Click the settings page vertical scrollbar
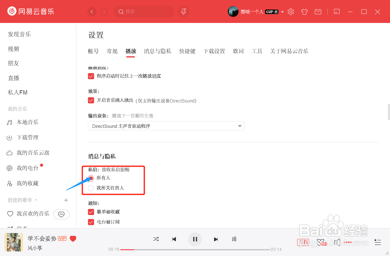 388,112
